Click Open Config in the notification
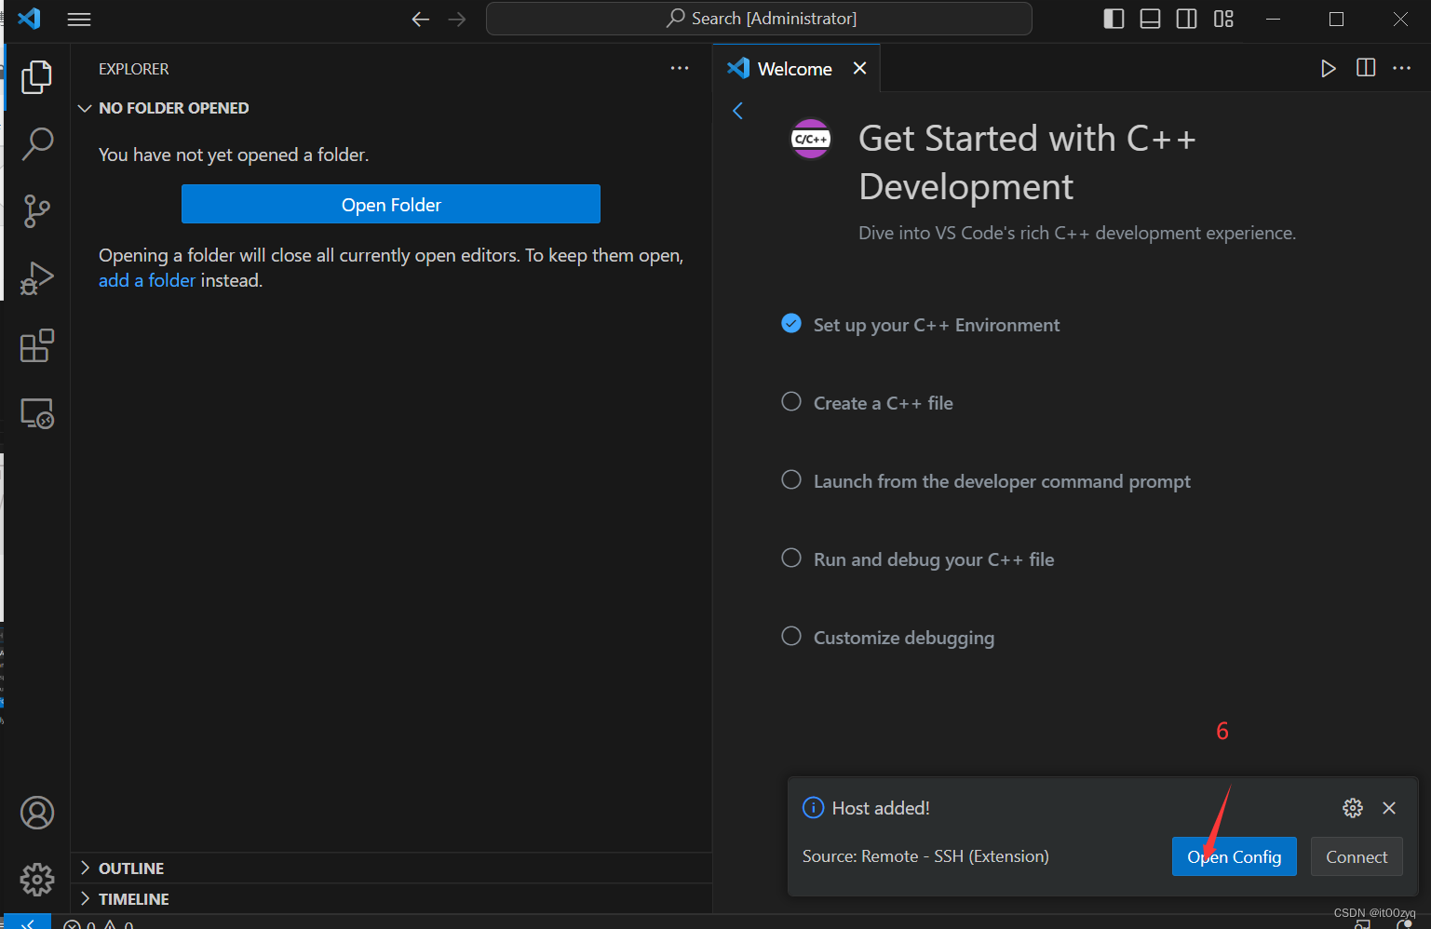 [1235, 856]
